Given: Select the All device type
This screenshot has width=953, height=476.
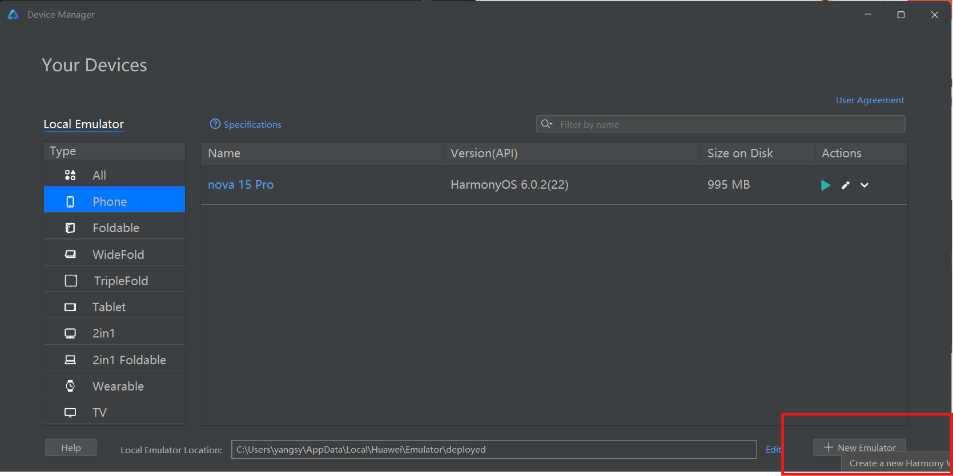Looking at the screenshot, I should (114, 175).
